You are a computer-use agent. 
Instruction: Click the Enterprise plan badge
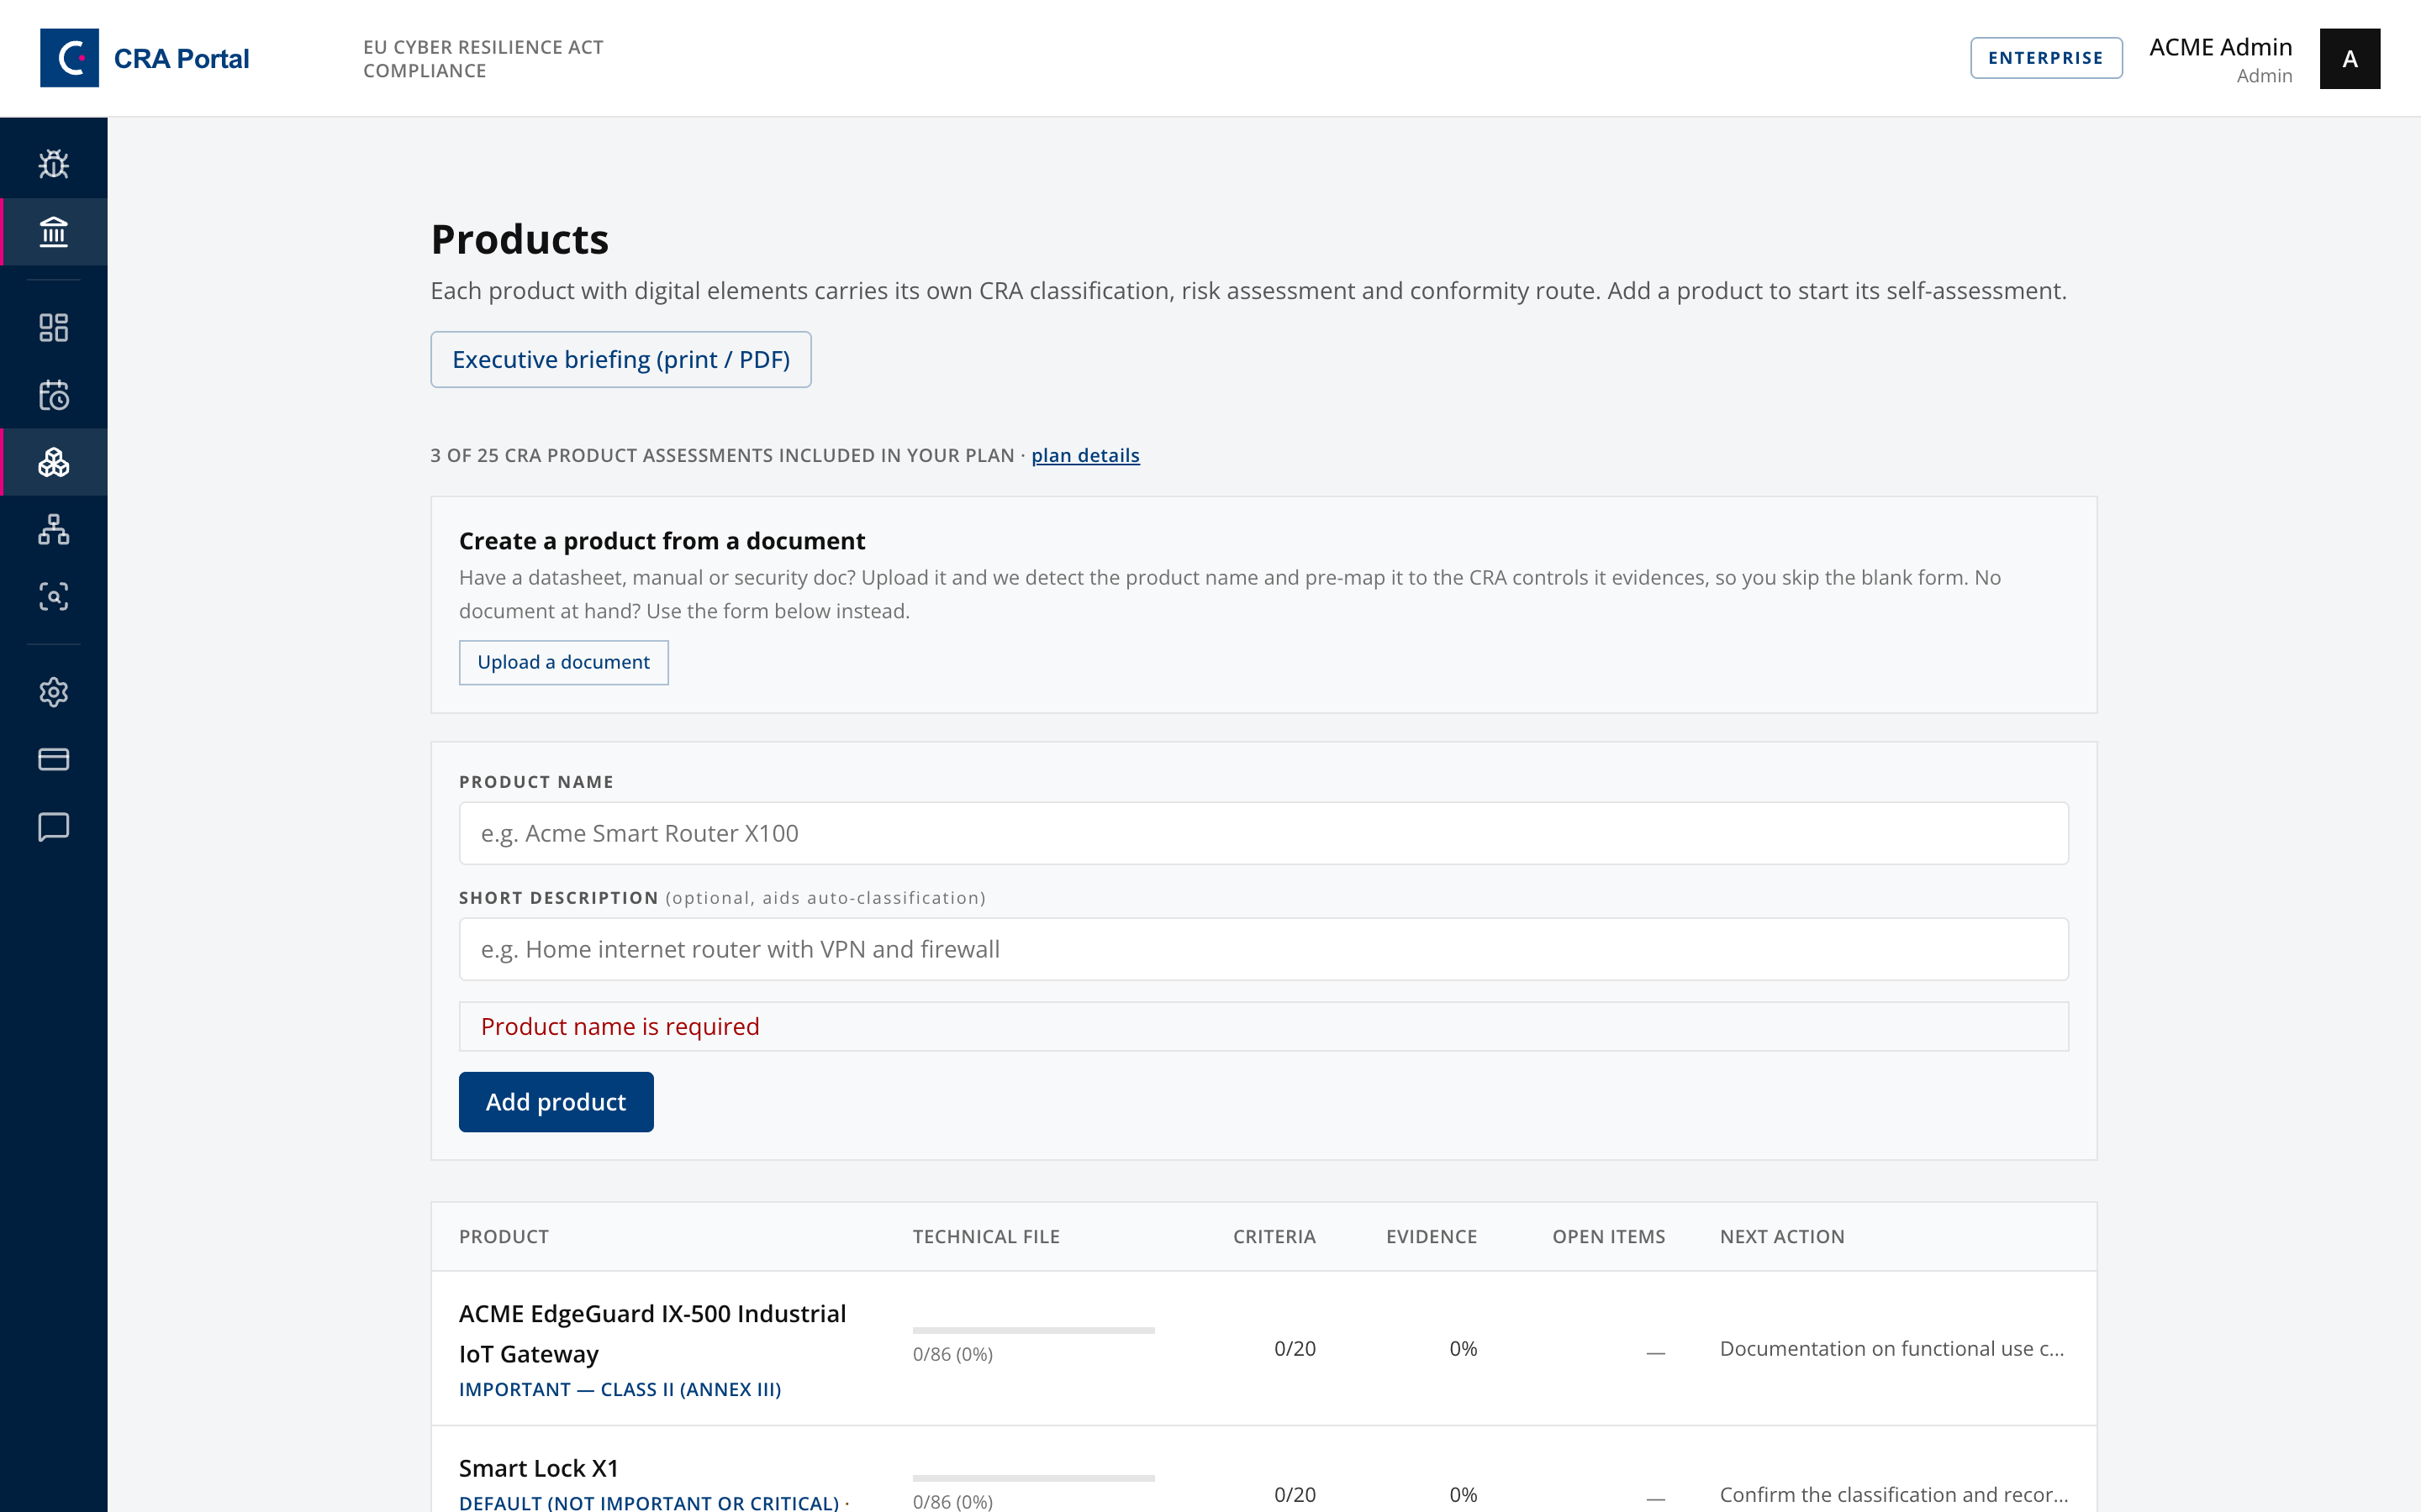tap(2046, 58)
